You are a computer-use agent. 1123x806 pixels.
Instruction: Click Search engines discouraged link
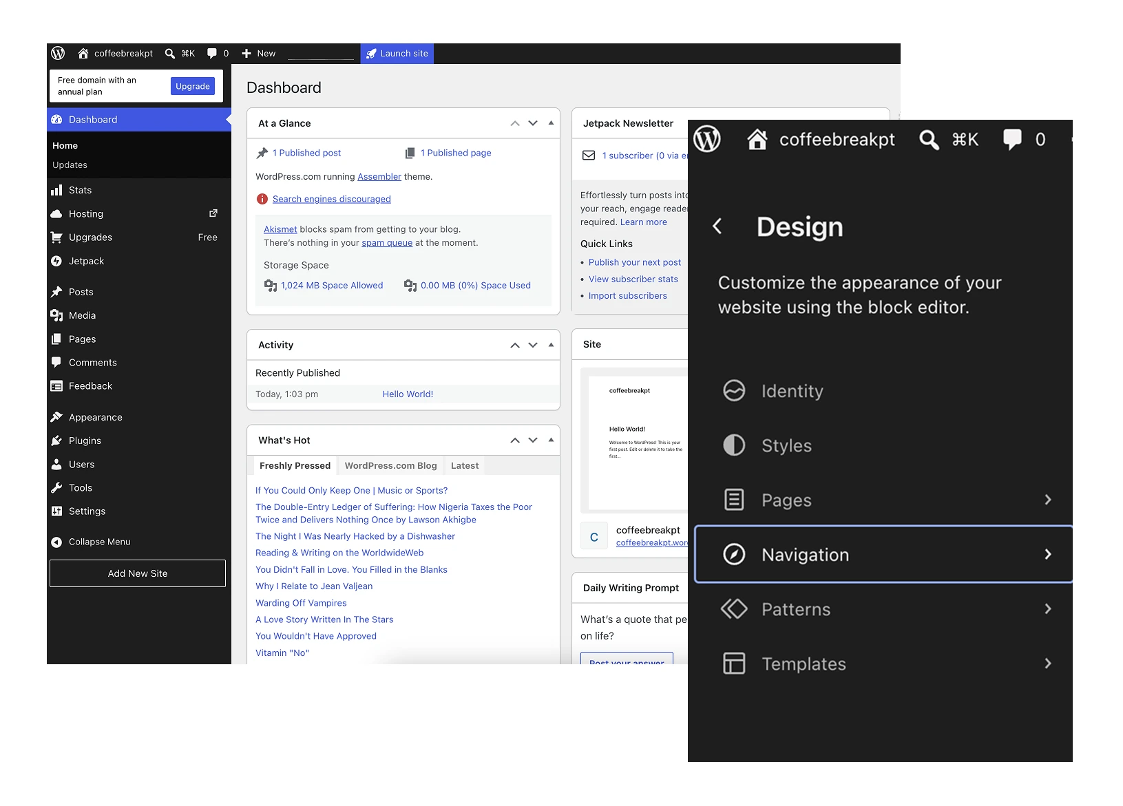[x=331, y=199]
